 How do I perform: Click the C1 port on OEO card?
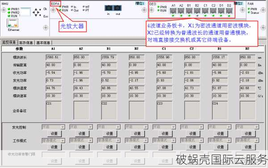click(205, 11)
